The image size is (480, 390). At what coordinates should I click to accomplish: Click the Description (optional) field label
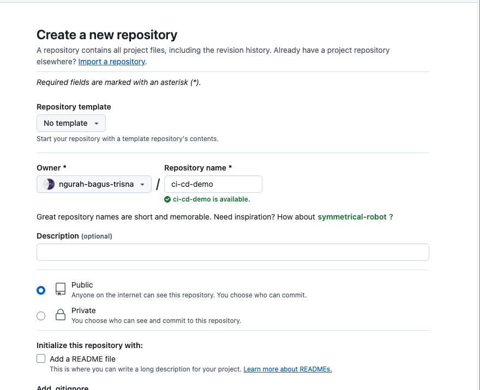[74, 236]
